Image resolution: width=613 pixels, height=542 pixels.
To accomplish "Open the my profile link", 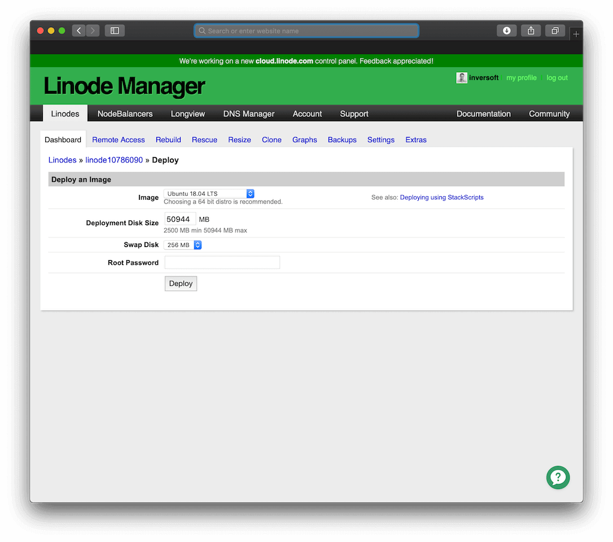I will [x=522, y=78].
